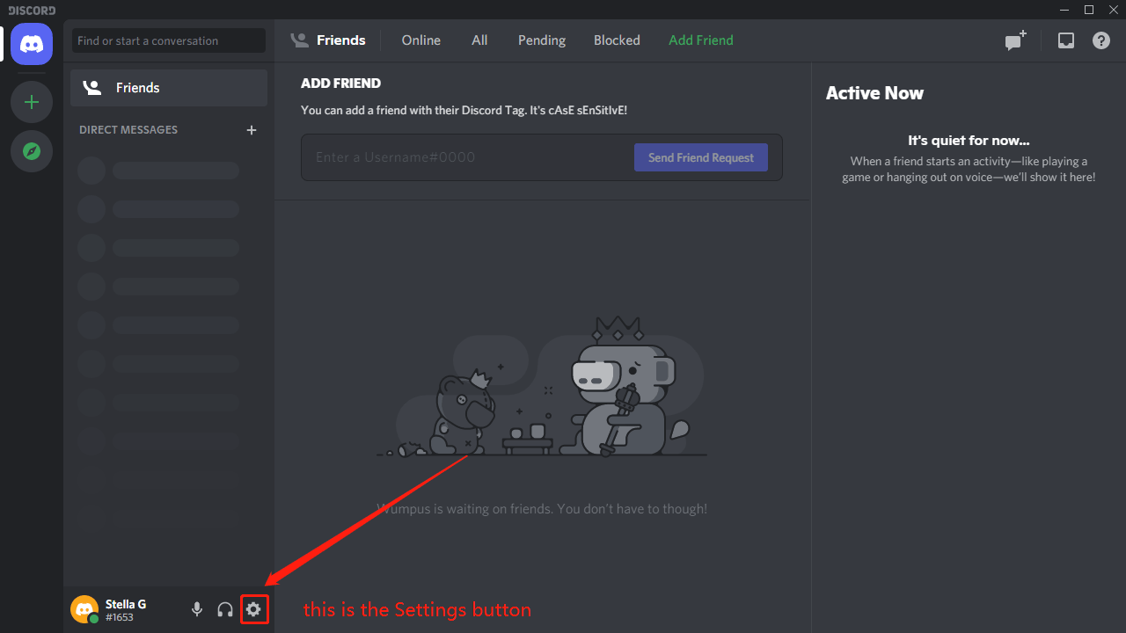The width and height of the screenshot is (1126, 633).
Task: Close the Discord window
Action: 1112,10
